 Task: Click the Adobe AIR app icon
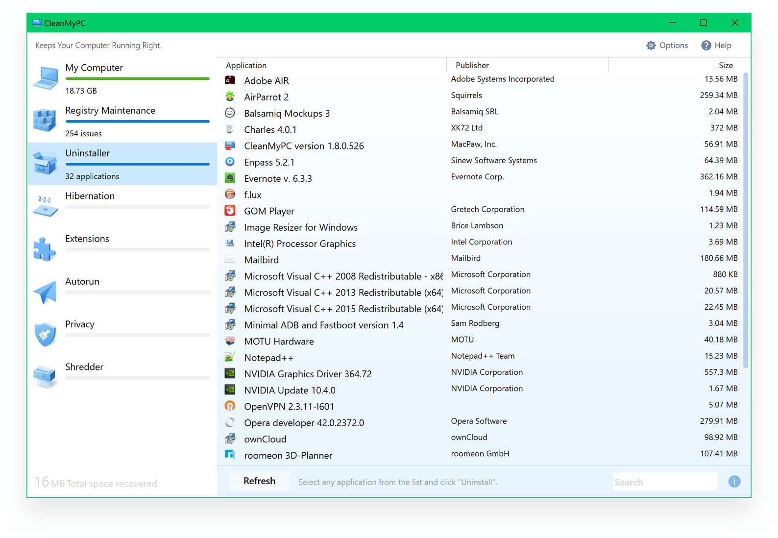[230, 80]
